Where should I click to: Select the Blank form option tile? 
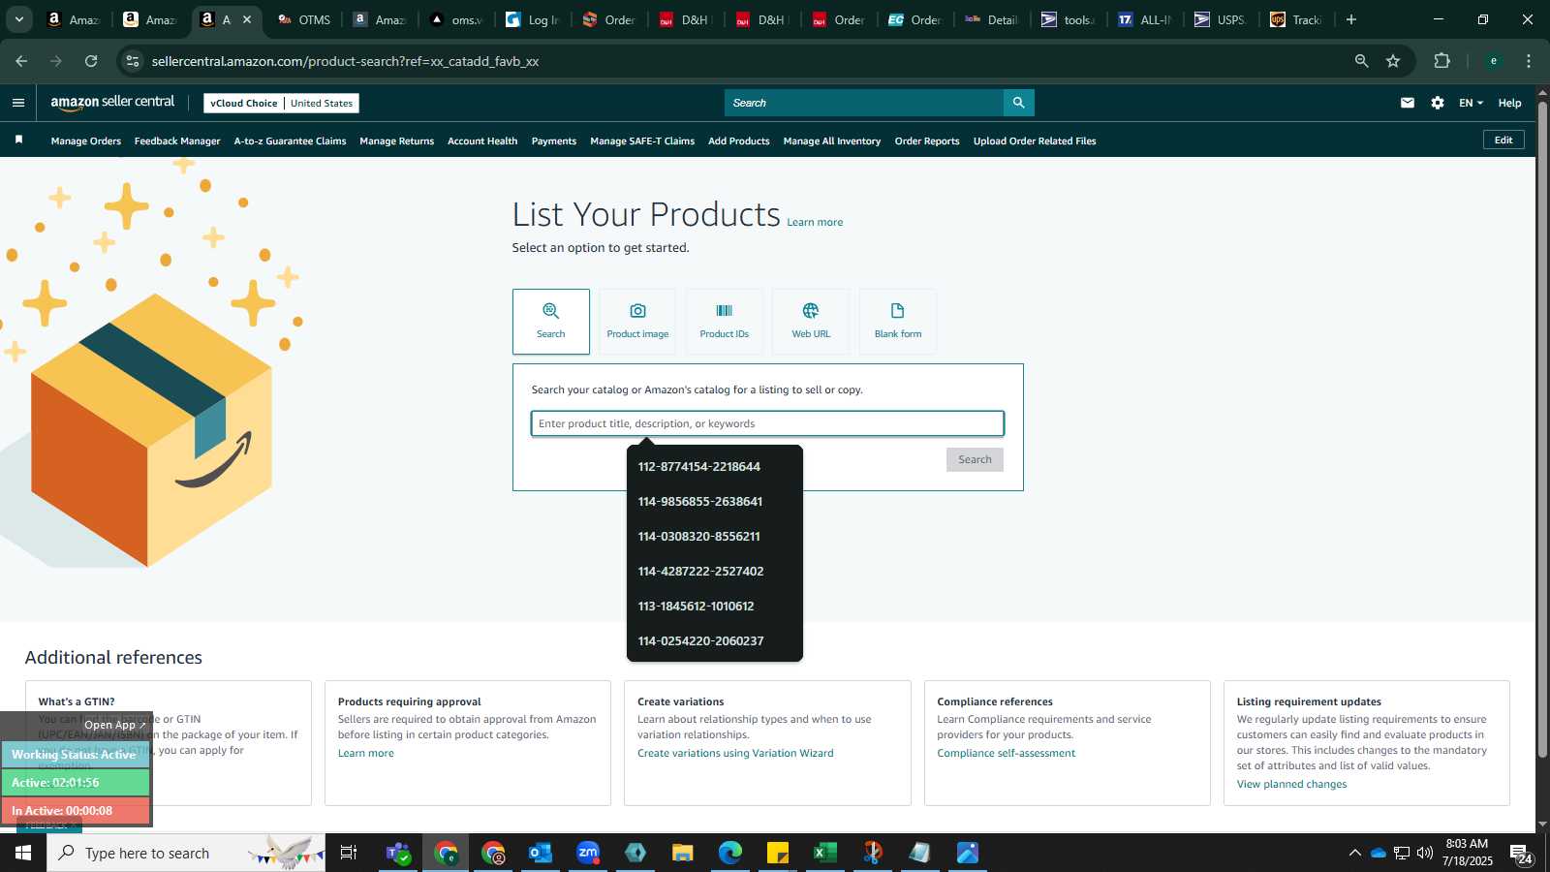pos(898,322)
